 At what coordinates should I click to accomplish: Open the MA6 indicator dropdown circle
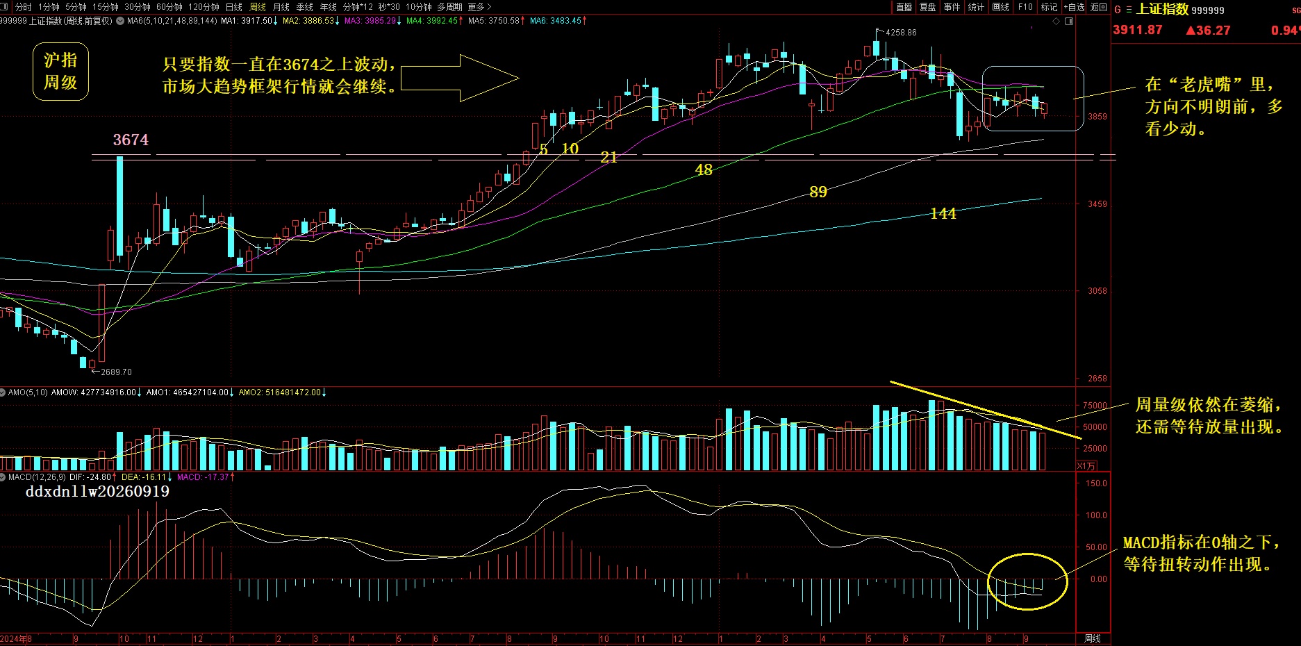[x=120, y=21]
